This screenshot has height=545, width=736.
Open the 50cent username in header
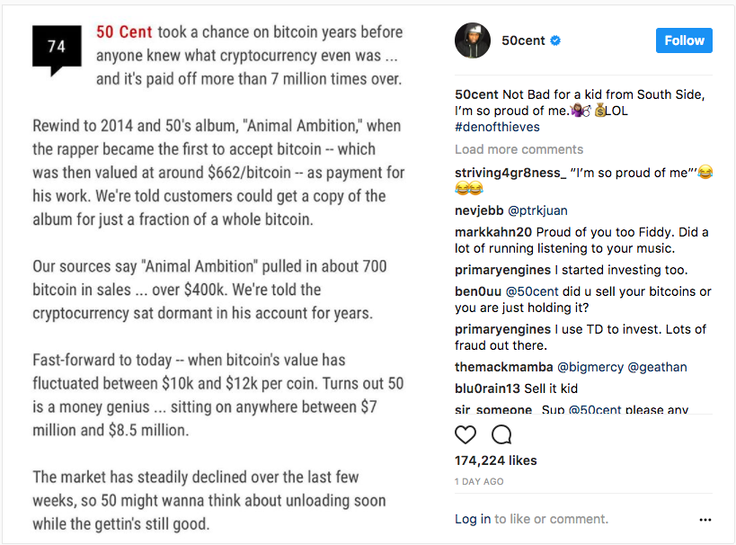click(523, 41)
